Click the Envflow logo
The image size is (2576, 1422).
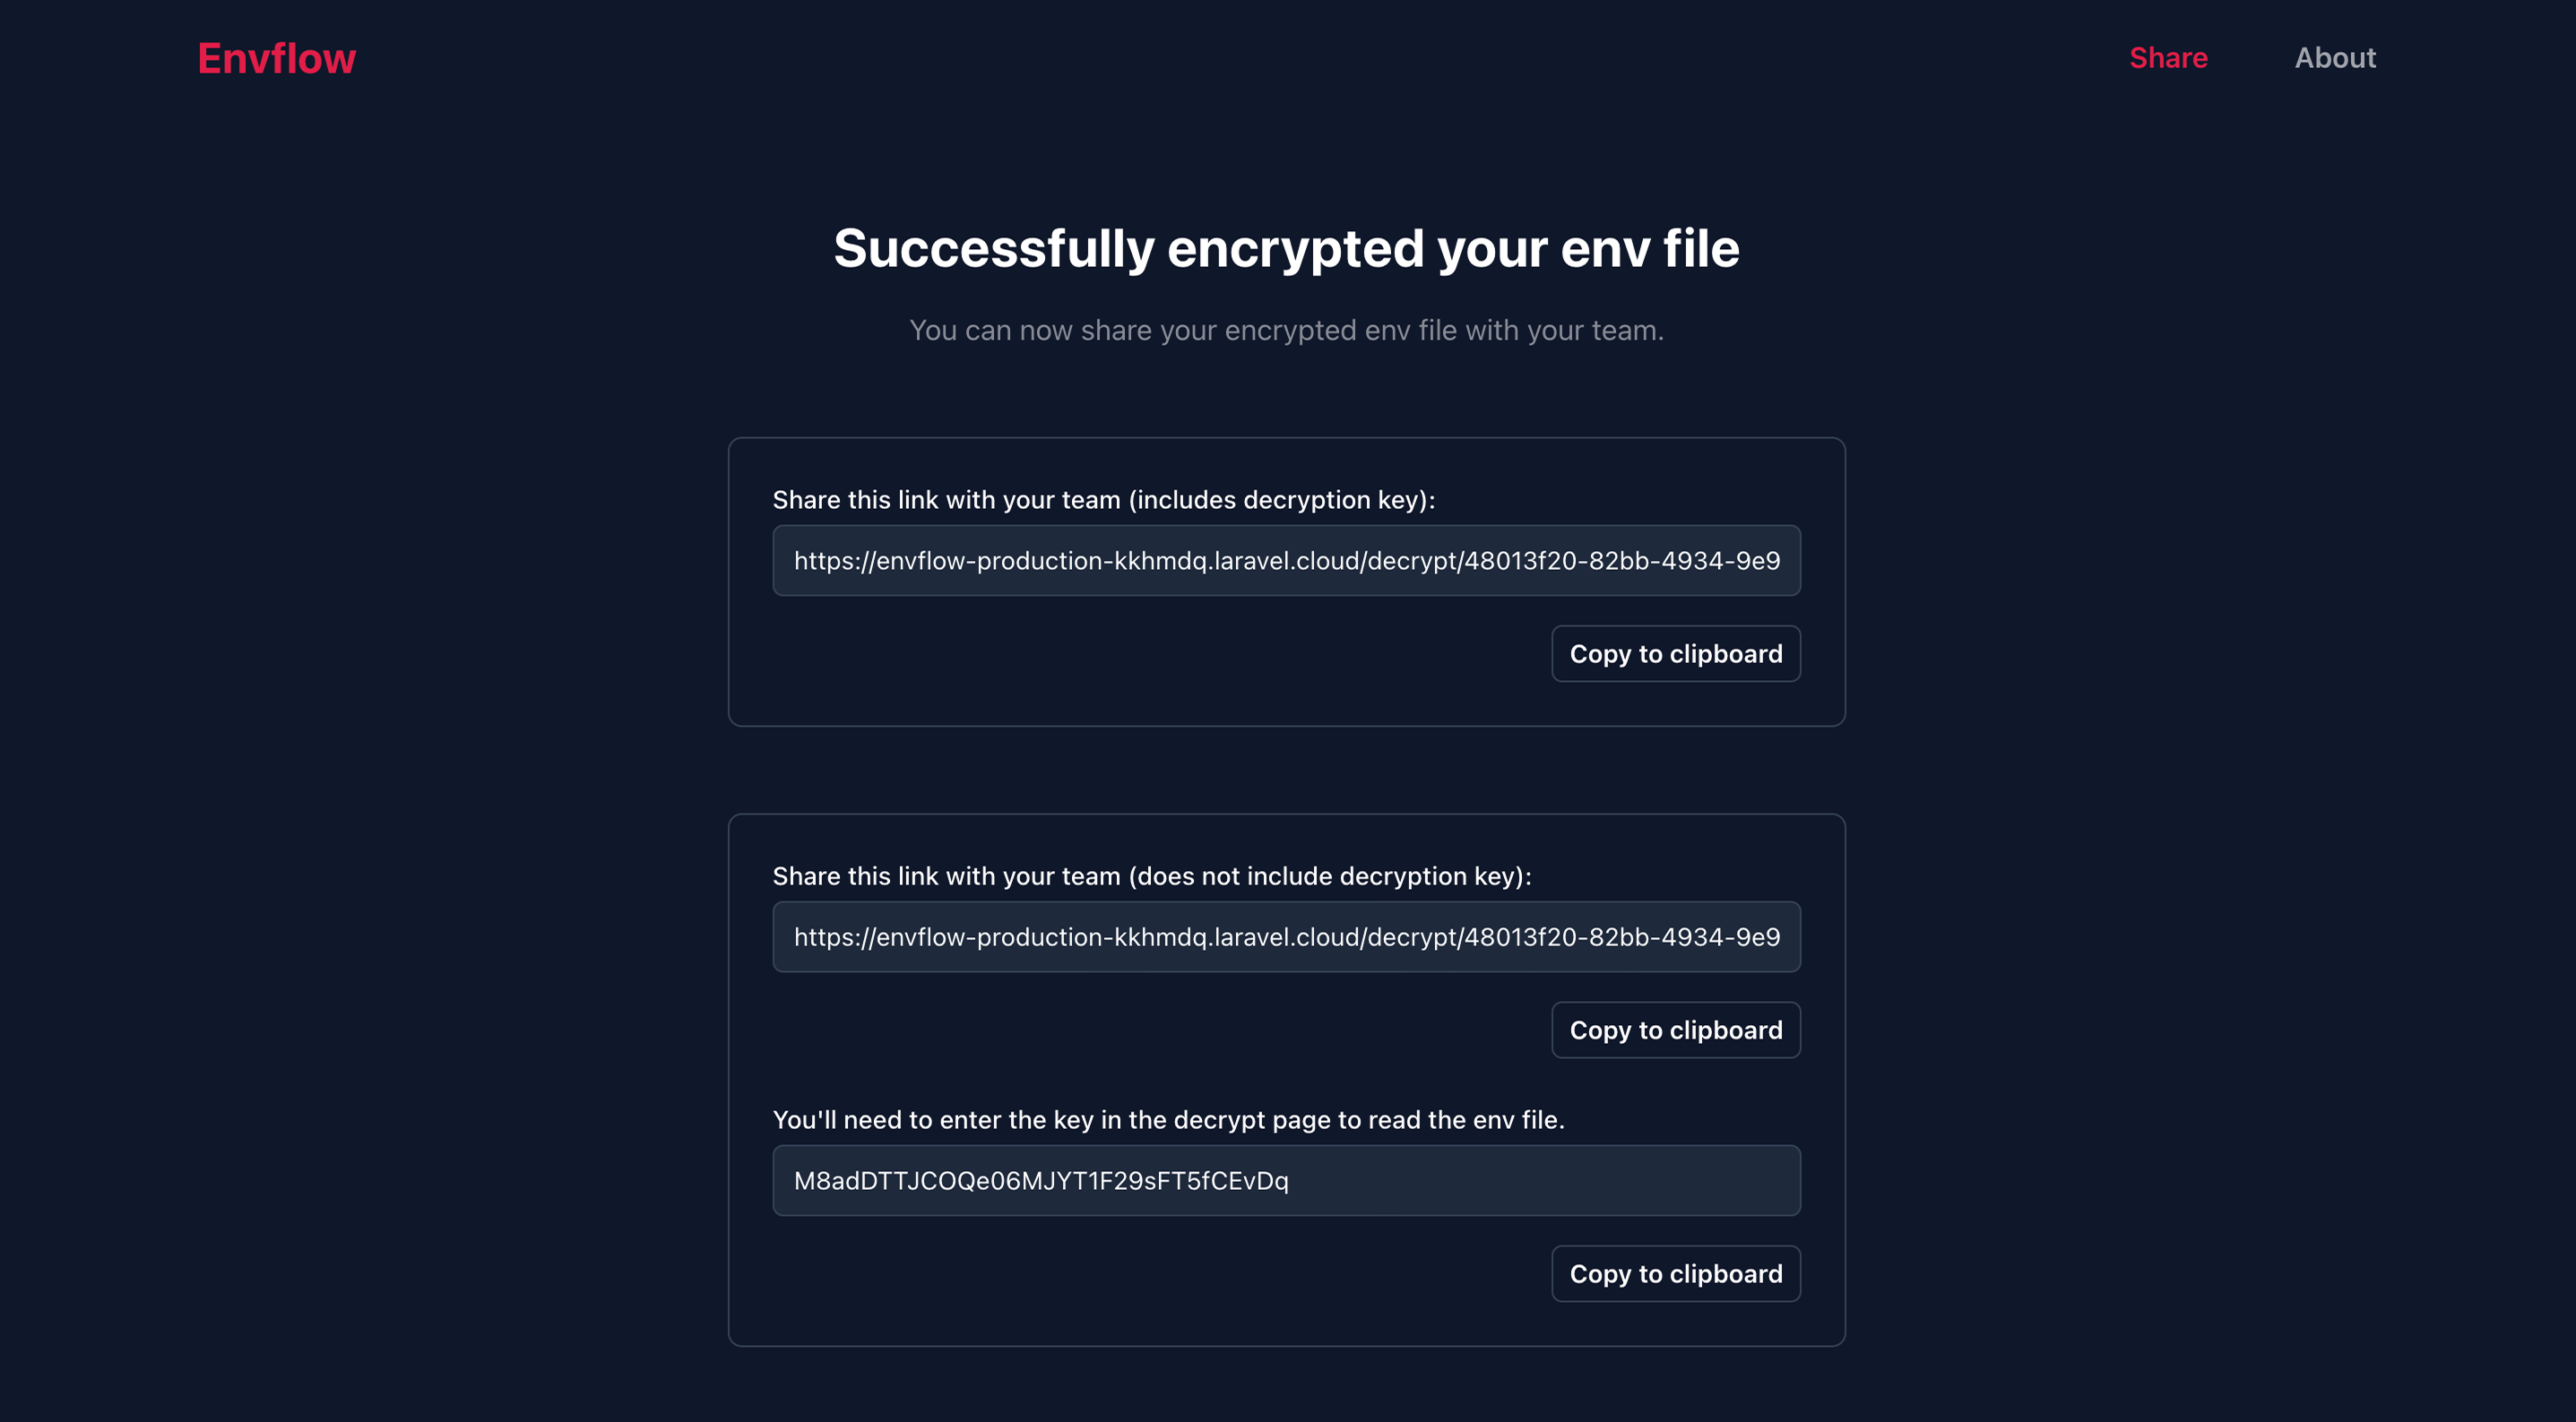click(277, 58)
